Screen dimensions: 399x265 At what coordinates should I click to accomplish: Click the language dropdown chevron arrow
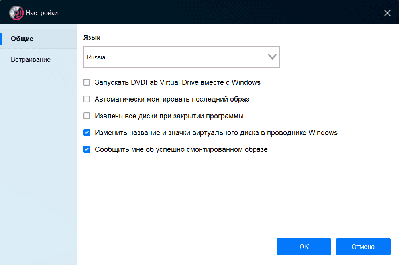coord(272,57)
